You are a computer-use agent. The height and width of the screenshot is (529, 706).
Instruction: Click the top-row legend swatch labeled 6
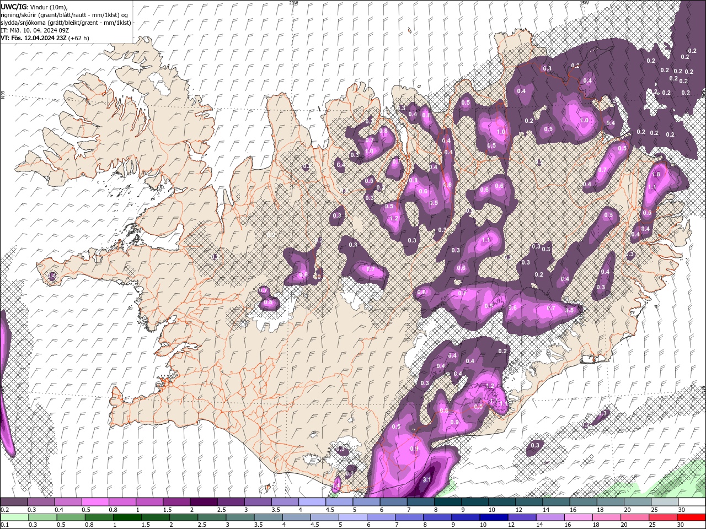click(x=393, y=502)
